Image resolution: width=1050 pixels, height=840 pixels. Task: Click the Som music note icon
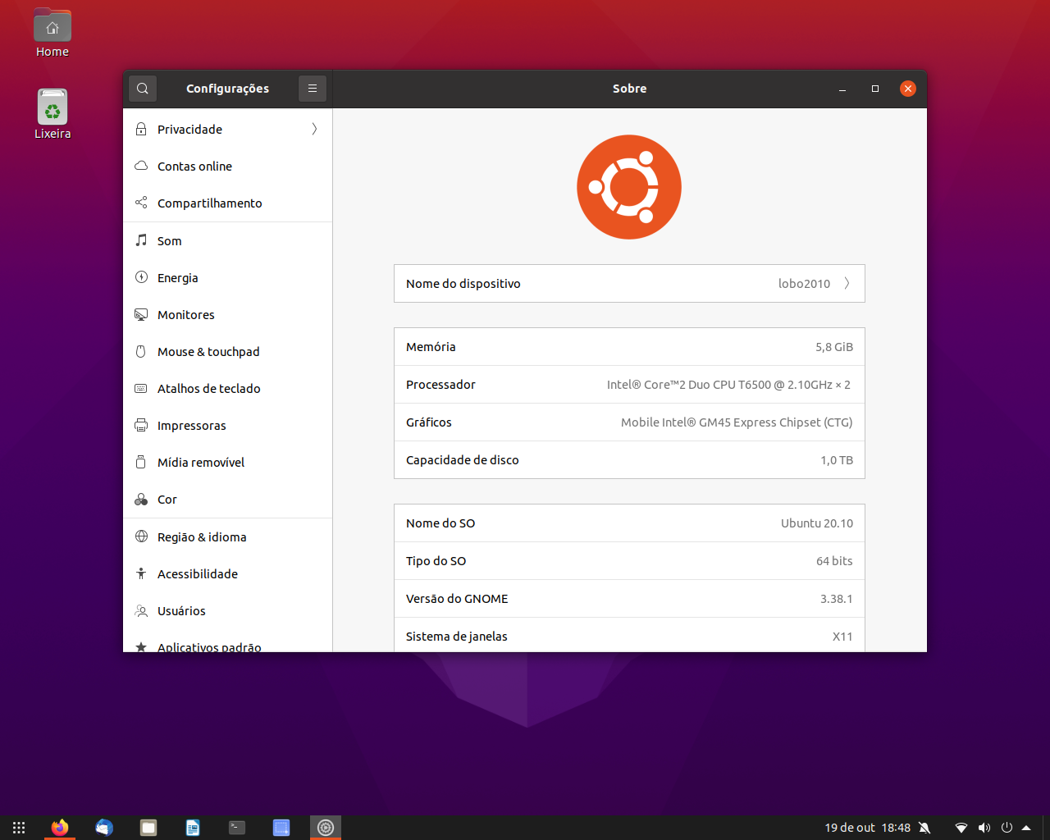[x=141, y=240]
